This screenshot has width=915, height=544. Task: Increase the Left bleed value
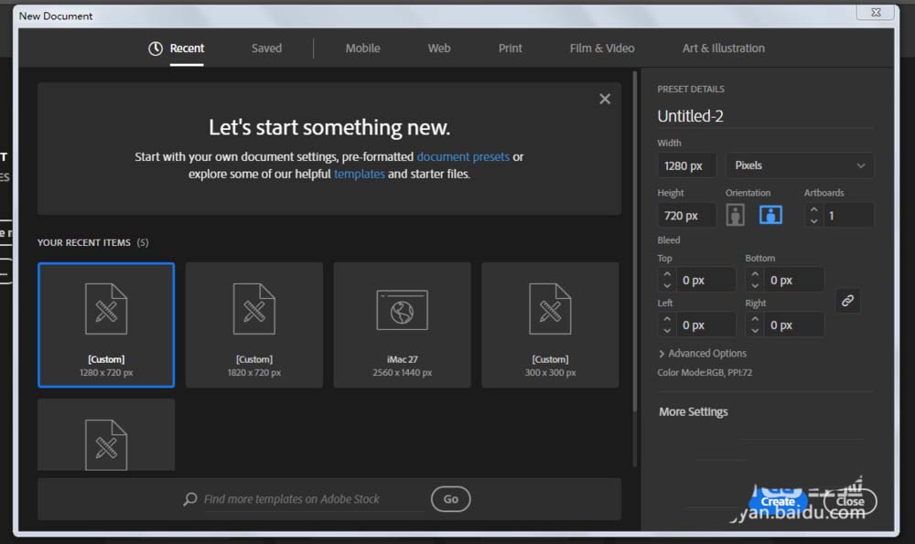(667, 319)
